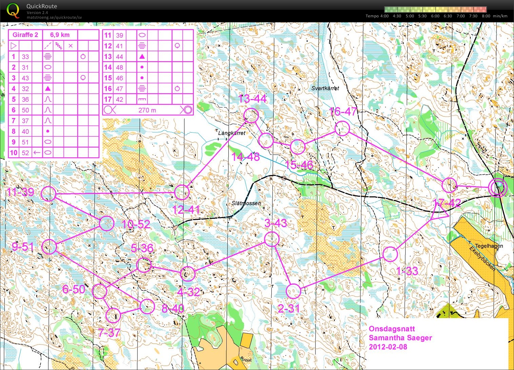Click the boulder triangle symbol in row 4

(x=48, y=89)
